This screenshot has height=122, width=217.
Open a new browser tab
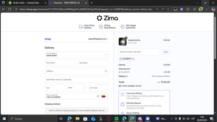point(92,3)
